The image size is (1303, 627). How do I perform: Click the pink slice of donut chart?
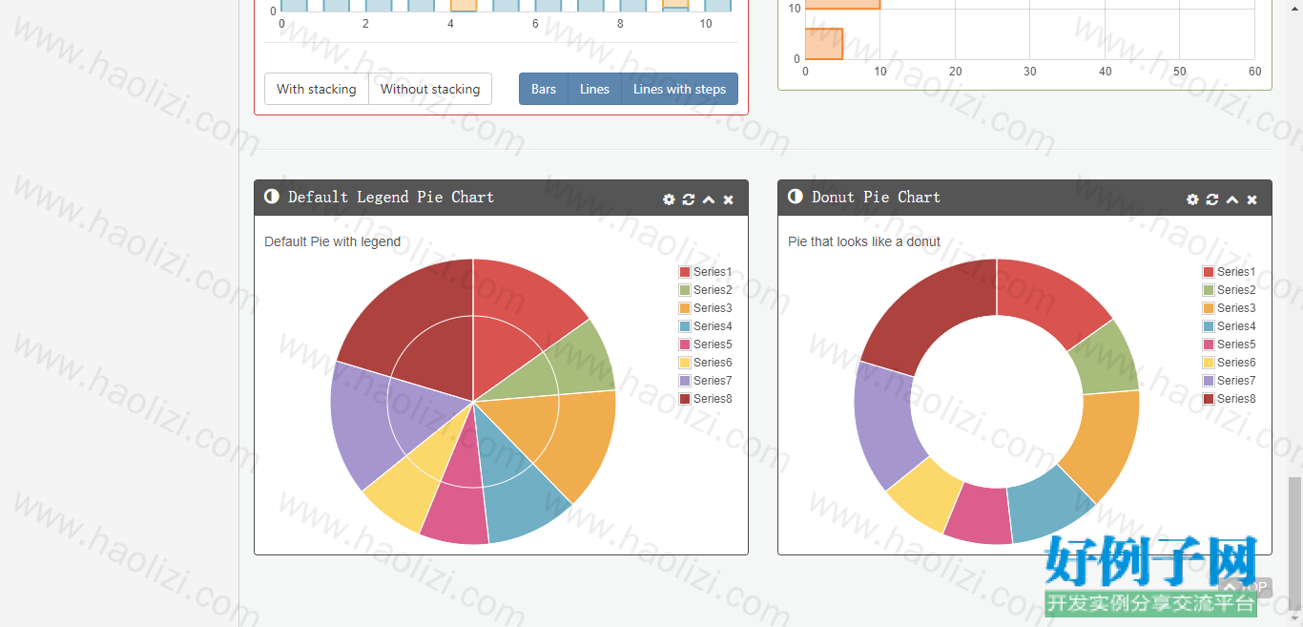[980, 513]
